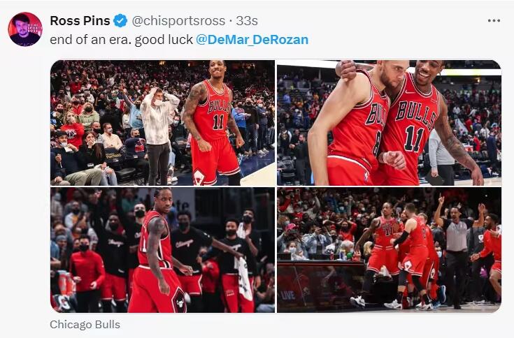Click the Ross Pins display name
Image resolution: width=514 pixels, height=338 pixels.
coord(80,21)
